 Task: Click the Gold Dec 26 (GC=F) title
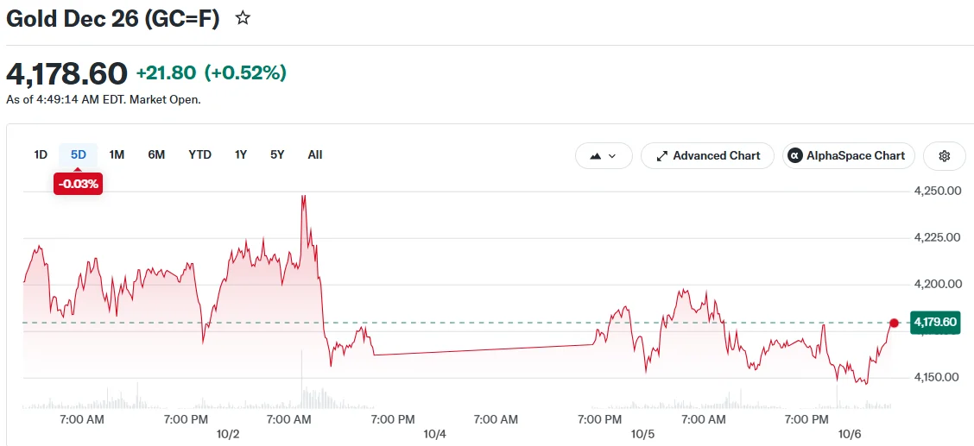[112, 19]
